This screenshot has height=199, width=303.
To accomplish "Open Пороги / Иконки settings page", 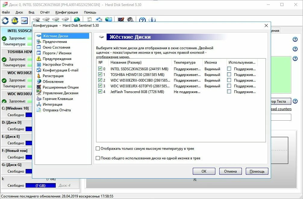I will [x=57, y=53].
